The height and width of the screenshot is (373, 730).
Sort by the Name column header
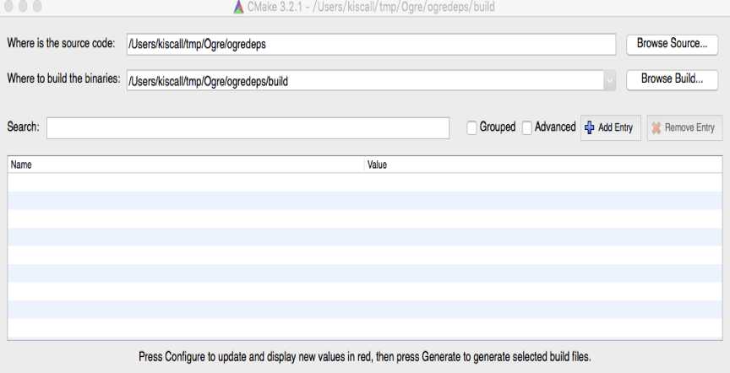click(186, 165)
